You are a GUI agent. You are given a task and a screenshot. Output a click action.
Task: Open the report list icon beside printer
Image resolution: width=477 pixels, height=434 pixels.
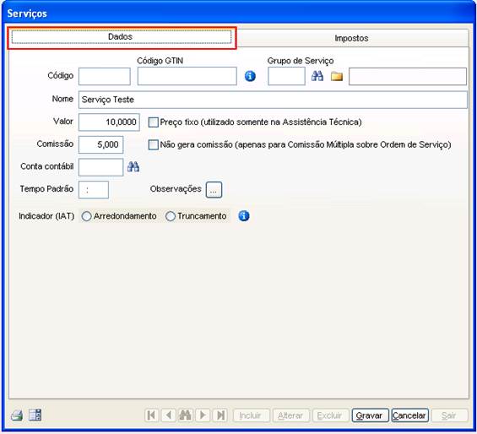coord(35,415)
